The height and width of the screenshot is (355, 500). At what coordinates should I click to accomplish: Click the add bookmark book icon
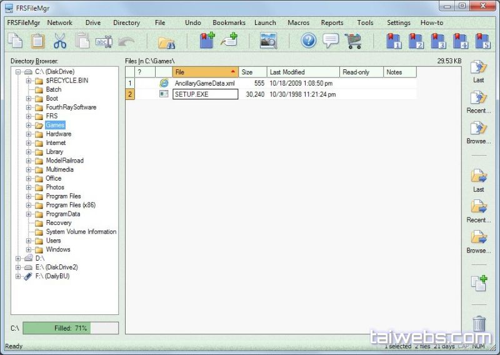(207, 41)
